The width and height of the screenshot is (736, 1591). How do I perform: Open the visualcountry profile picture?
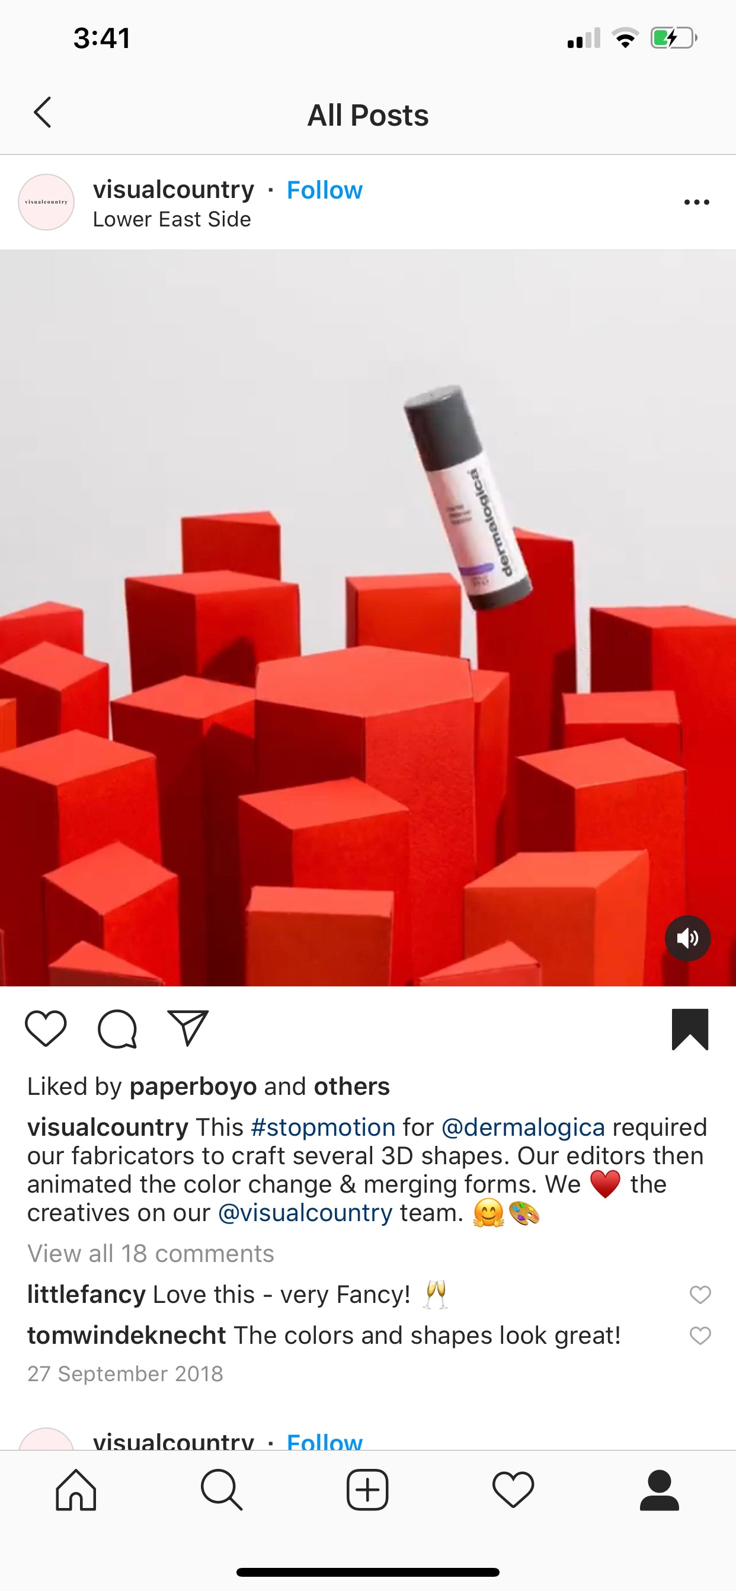pos(46,203)
